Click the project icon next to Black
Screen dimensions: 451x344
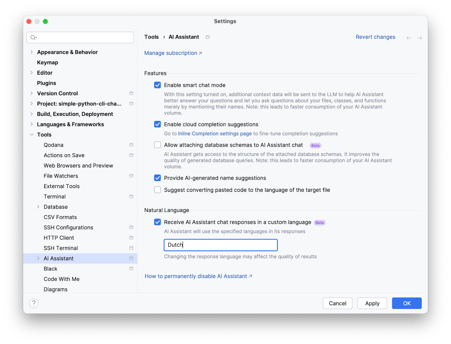point(131,269)
